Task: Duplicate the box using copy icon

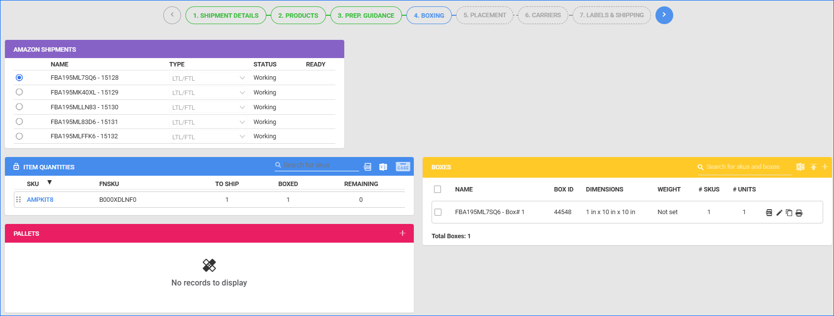Action: 789,213
